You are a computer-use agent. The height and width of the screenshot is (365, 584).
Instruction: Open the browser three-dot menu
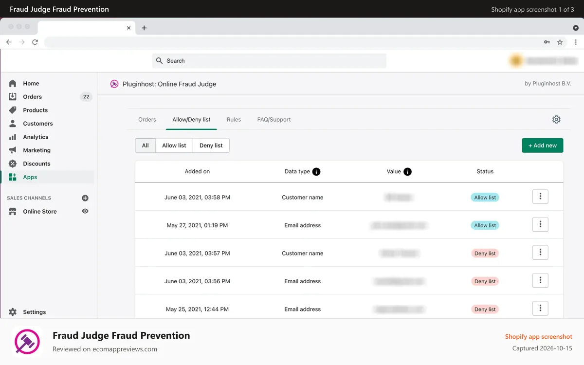click(x=576, y=42)
